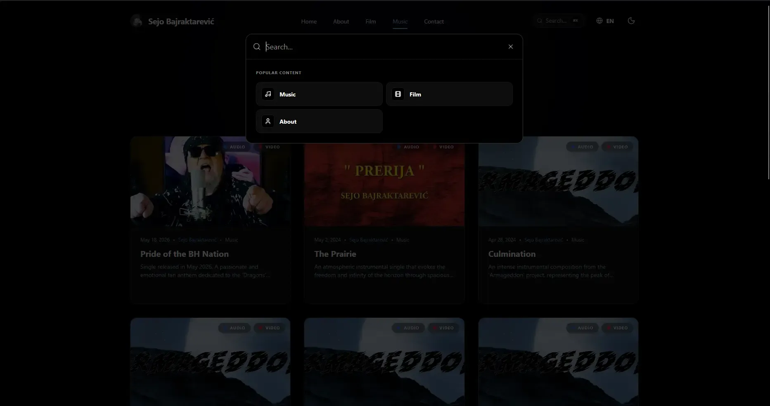Click the magnifier icon in the search dialog
770x406 pixels.
257,47
